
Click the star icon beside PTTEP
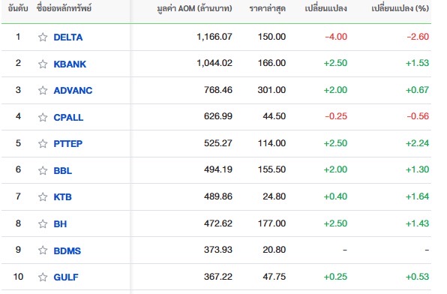(x=43, y=143)
